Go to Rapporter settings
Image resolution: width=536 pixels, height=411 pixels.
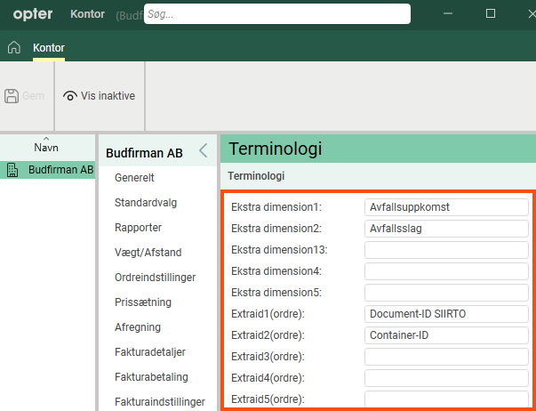click(x=139, y=228)
